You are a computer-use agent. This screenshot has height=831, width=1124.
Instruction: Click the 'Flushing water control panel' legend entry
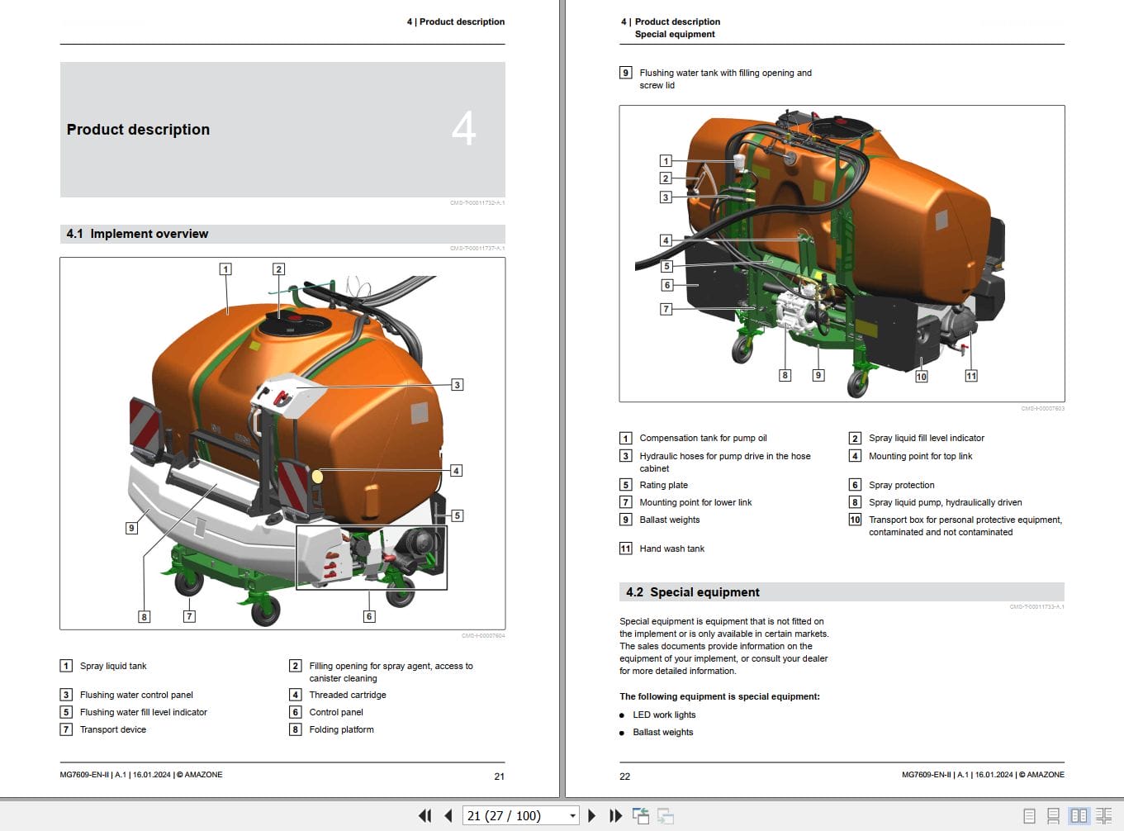(136, 695)
